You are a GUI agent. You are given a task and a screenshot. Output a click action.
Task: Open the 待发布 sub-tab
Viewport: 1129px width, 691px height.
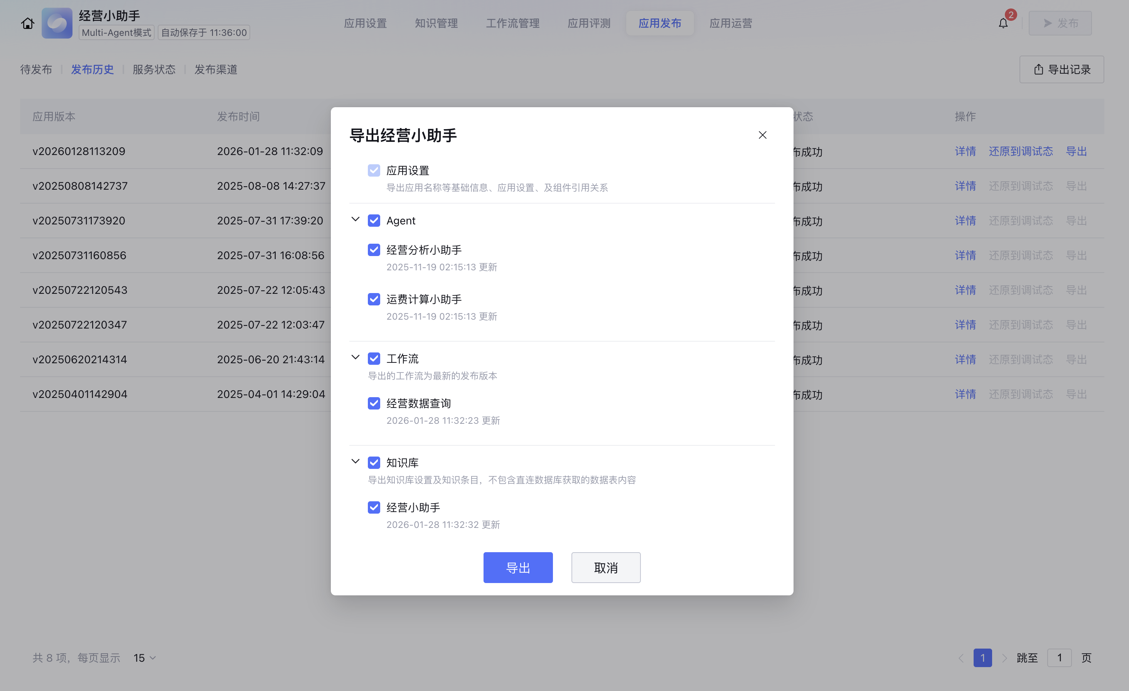[36, 69]
